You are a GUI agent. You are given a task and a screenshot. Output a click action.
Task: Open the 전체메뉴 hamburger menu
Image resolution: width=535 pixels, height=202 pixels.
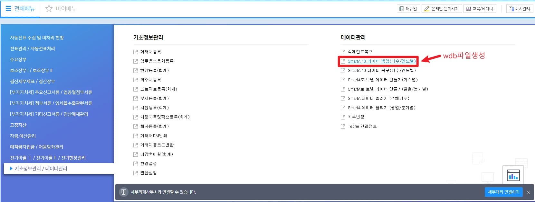click(x=8, y=9)
